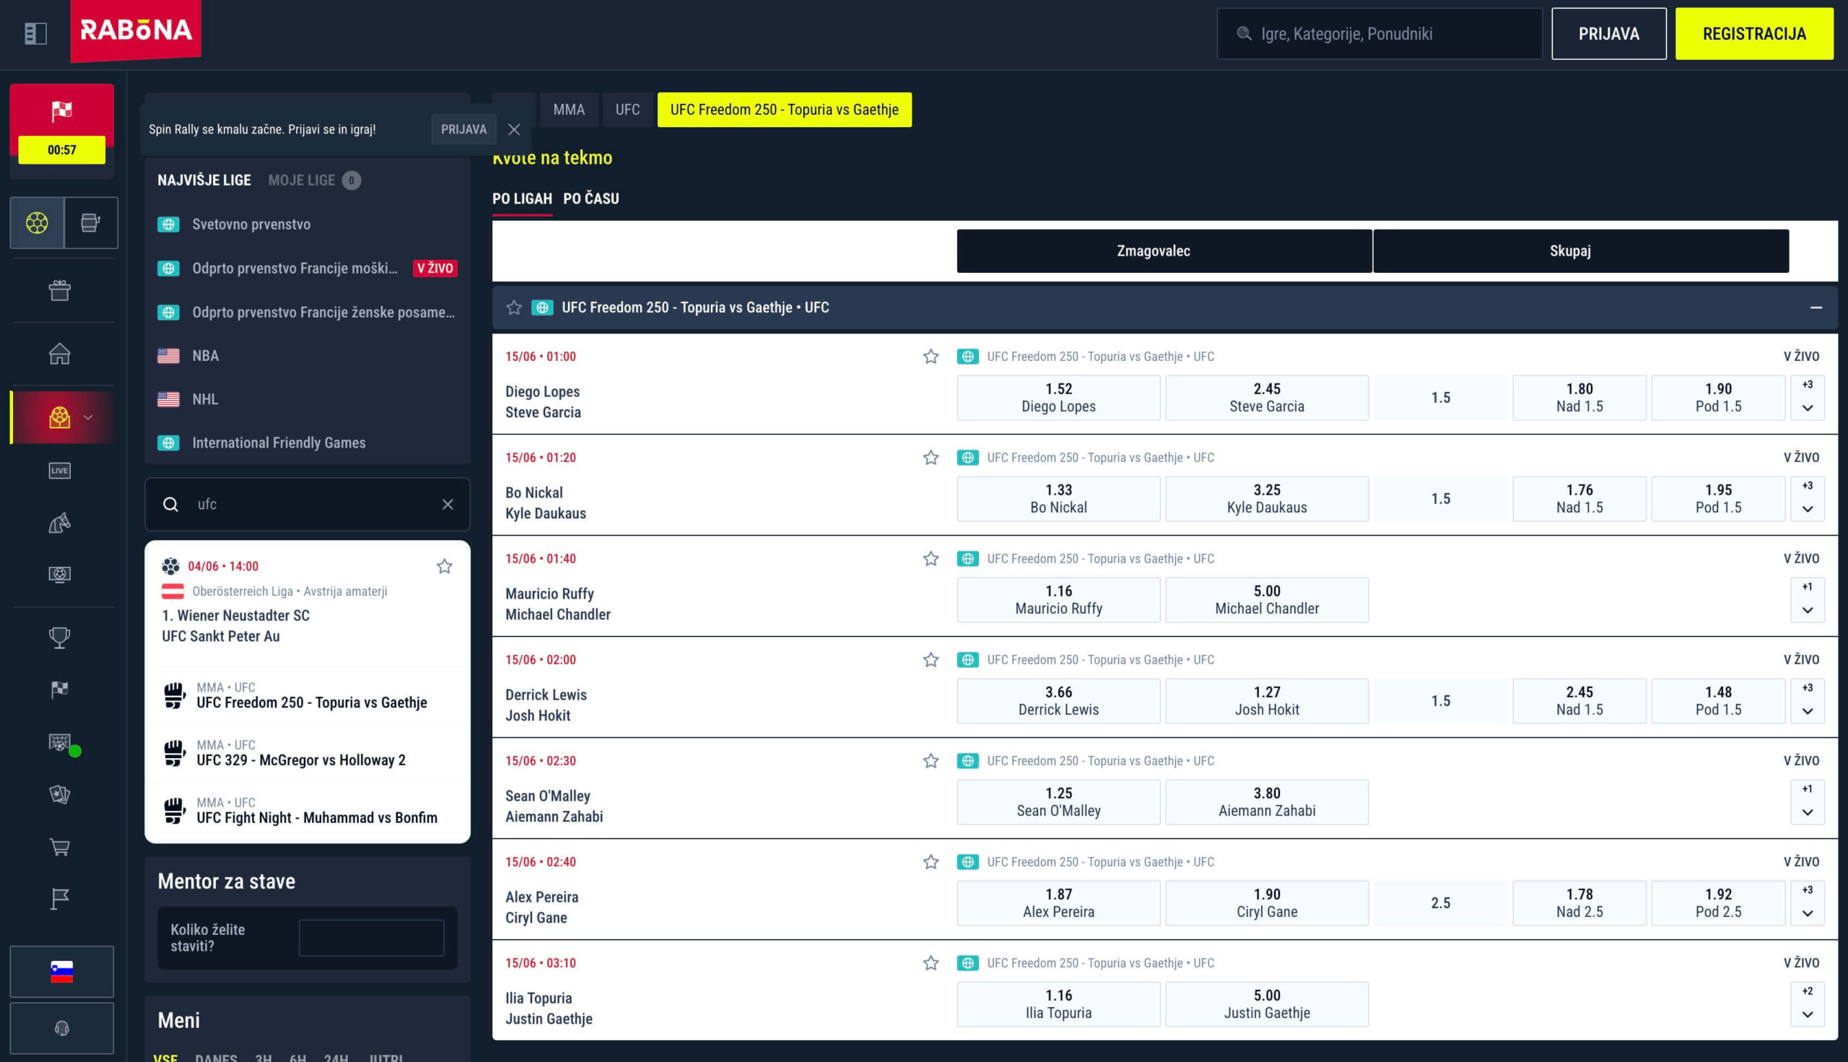Favorite the Ilia Topuria vs Justin Gaethje fight
Screen dimensions: 1848x1062
pos(930,964)
